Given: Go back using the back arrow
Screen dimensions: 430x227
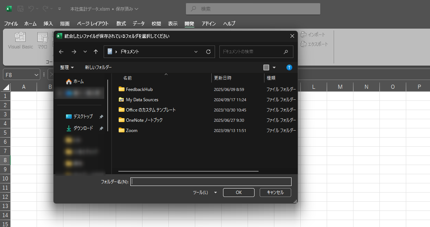Looking at the screenshot, I should [x=61, y=52].
